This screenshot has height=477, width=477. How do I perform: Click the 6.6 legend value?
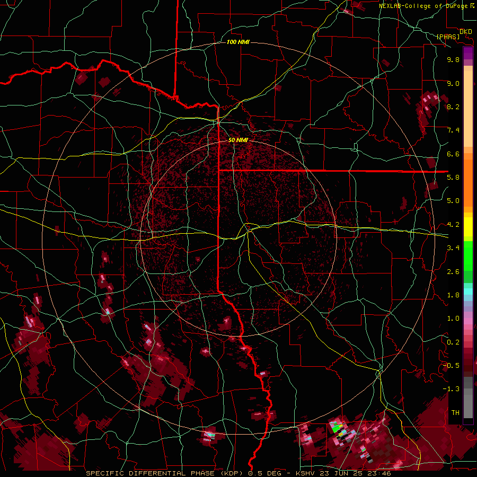point(453,154)
